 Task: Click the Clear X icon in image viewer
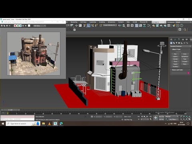pyautogui.click(x=10, y=26)
